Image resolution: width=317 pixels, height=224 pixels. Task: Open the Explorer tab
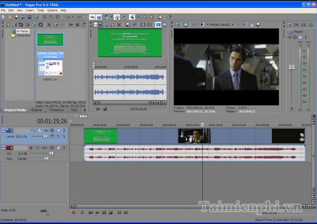point(37,110)
